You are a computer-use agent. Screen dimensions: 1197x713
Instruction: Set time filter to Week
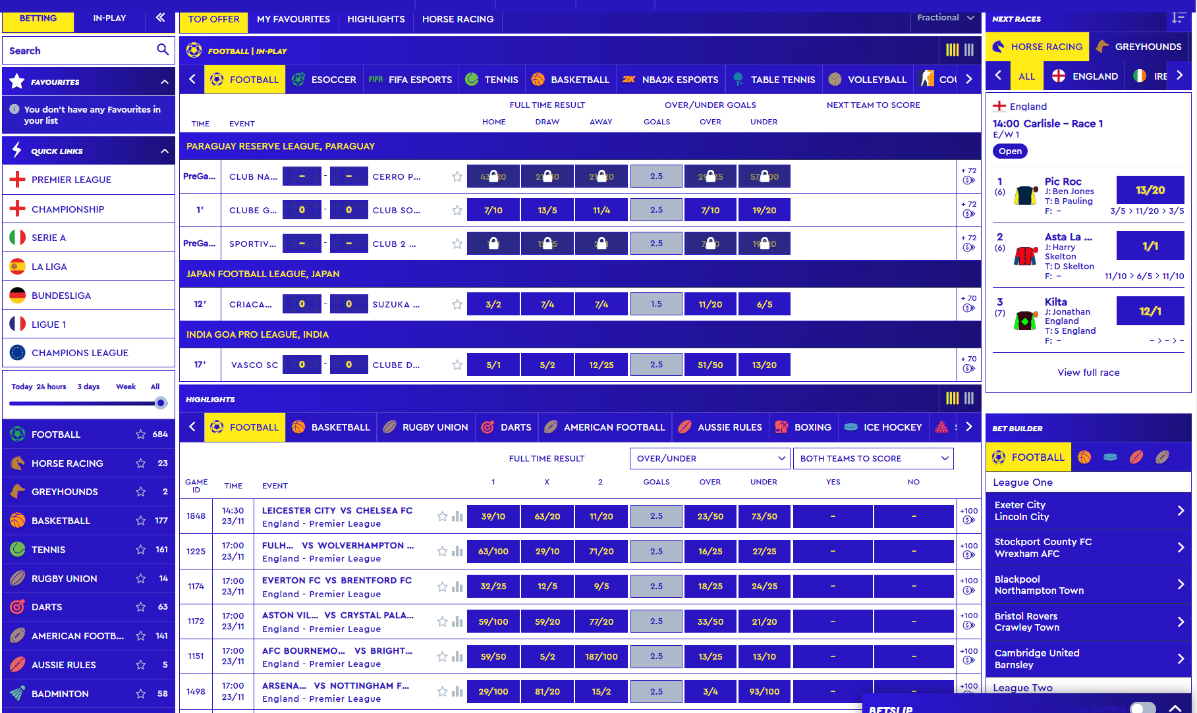(x=126, y=386)
